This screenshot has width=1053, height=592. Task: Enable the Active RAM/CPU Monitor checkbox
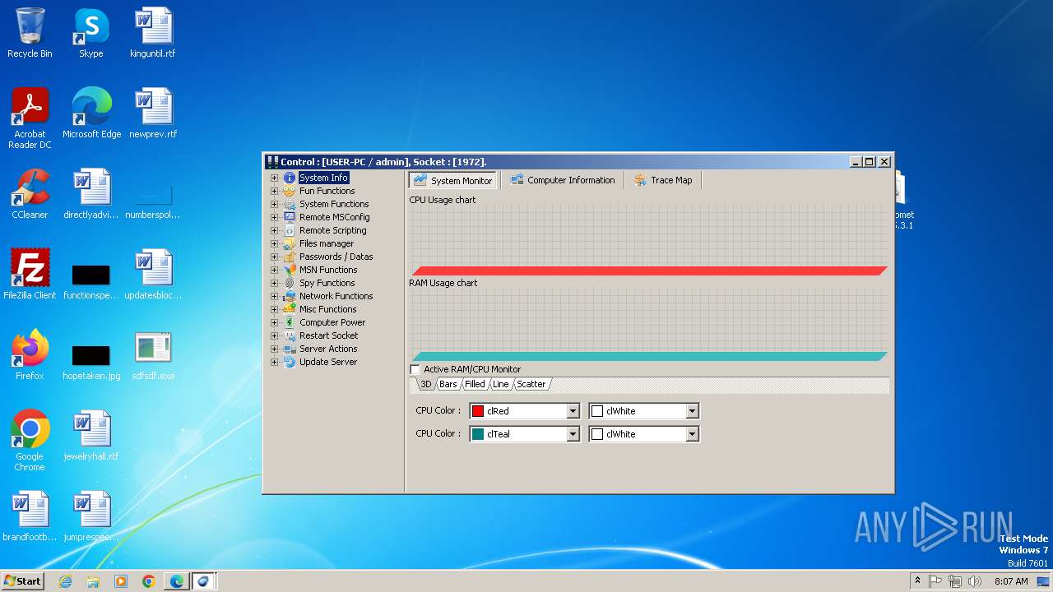415,370
